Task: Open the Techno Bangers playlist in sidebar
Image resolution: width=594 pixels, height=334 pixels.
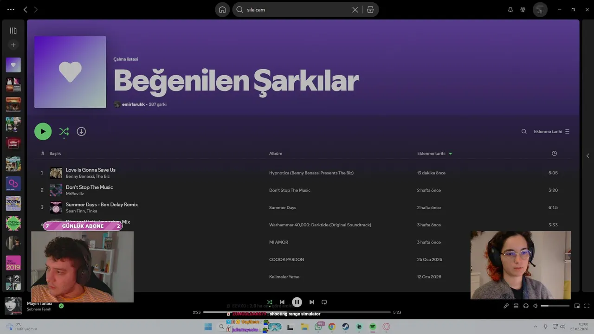Action: point(13,144)
